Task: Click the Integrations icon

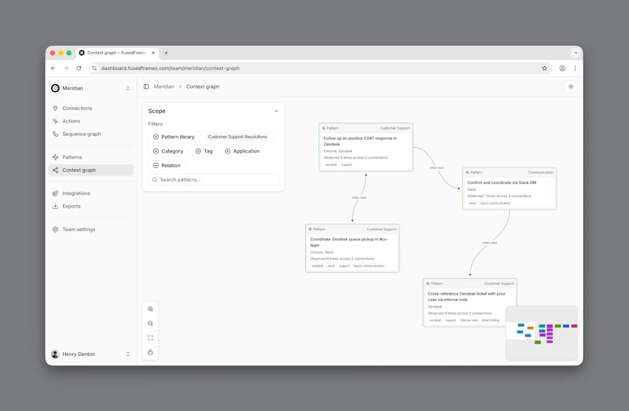Action: 55,193
